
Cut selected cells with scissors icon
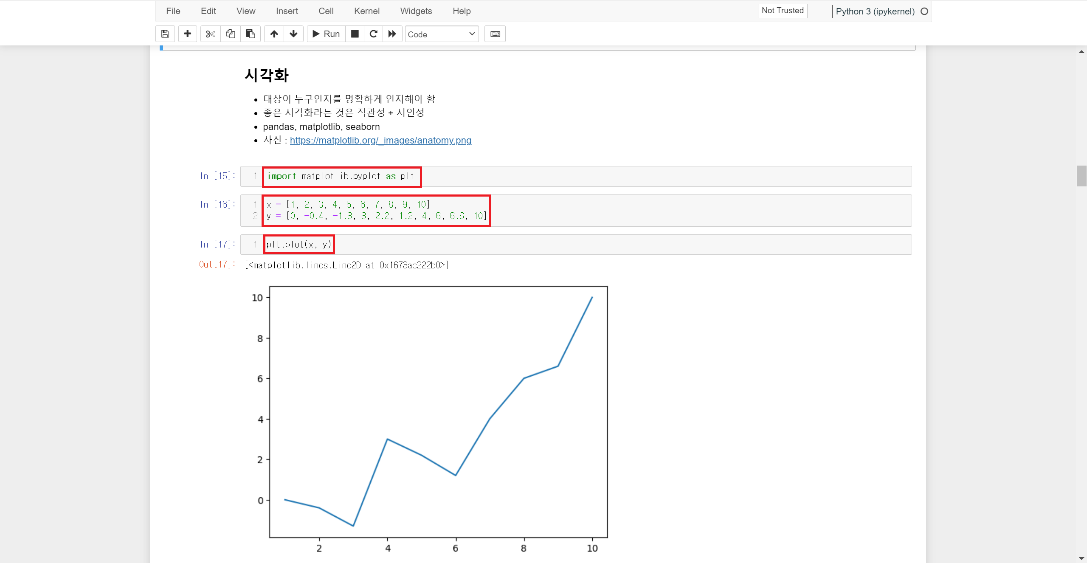click(x=210, y=34)
